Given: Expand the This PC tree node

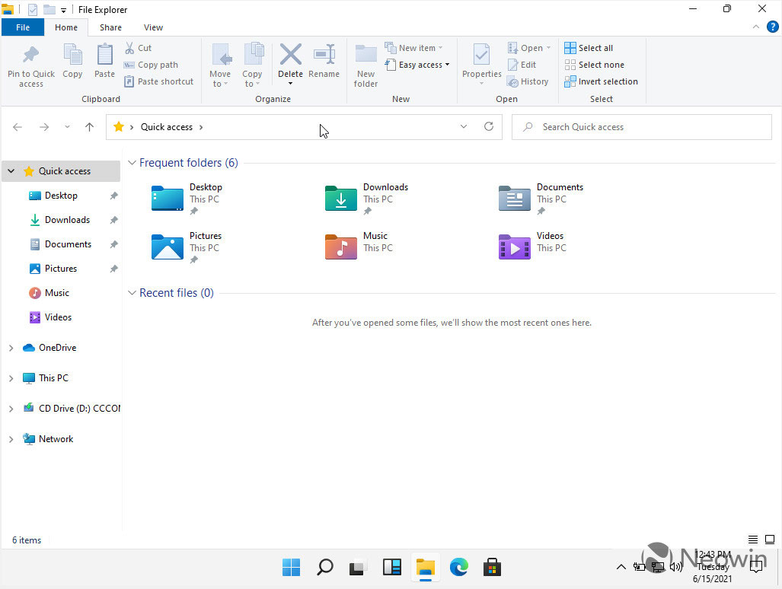Looking at the screenshot, I should click(11, 378).
